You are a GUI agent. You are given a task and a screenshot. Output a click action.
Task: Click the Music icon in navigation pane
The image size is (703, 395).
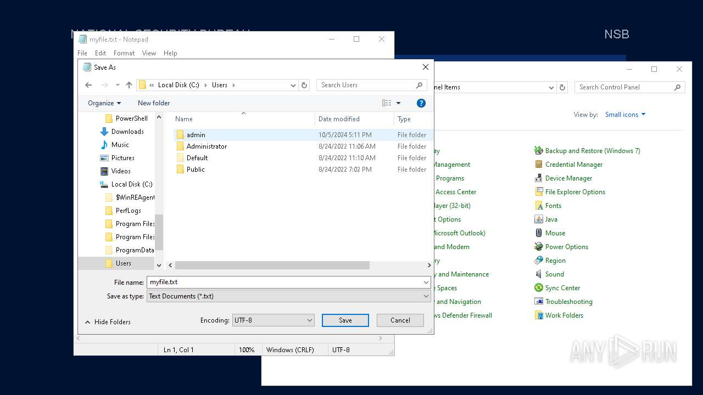[104, 145]
